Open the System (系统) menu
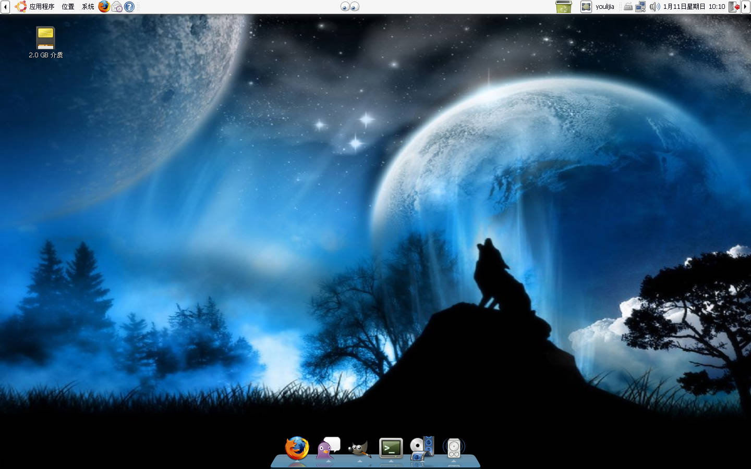The height and width of the screenshot is (469, 751). coord(88,7)
